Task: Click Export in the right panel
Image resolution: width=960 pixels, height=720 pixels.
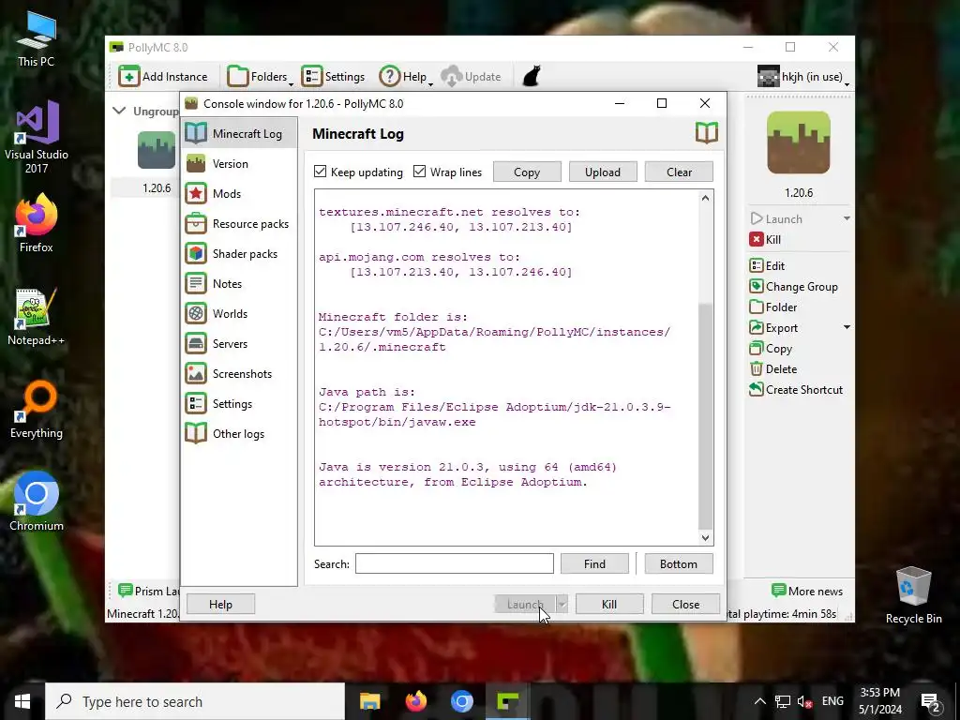Action: 773,328
